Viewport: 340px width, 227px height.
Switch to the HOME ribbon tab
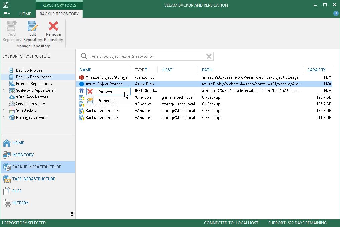click(25, 14)
